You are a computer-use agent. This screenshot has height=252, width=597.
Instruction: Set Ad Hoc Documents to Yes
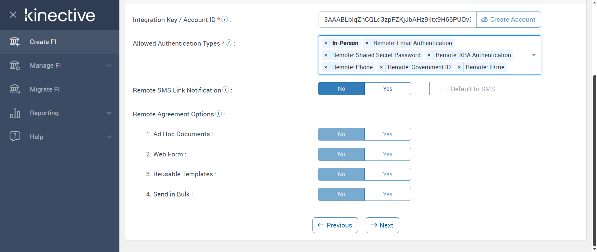point(387,134)
